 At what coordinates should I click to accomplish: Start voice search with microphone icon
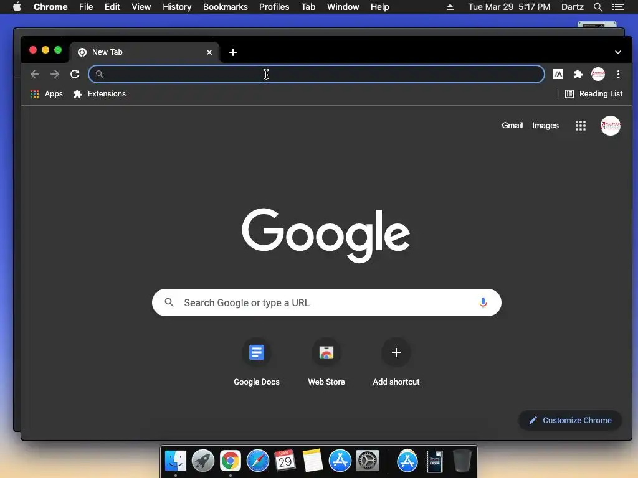tap(483, 303)
